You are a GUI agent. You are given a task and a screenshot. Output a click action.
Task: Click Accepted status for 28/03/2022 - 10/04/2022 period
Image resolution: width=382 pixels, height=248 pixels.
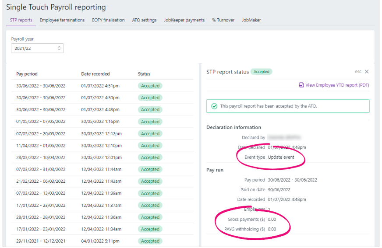pyautogui.click(x=150, y=157)
